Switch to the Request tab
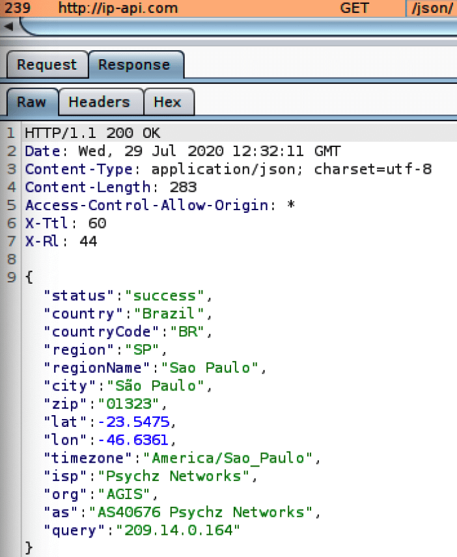The height and width of the screenshot is (557, 457). click(x=48, y=64)
